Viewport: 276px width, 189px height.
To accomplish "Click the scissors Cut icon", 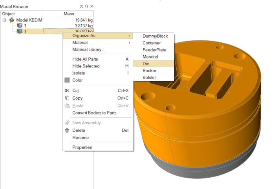I will [67, 91].
